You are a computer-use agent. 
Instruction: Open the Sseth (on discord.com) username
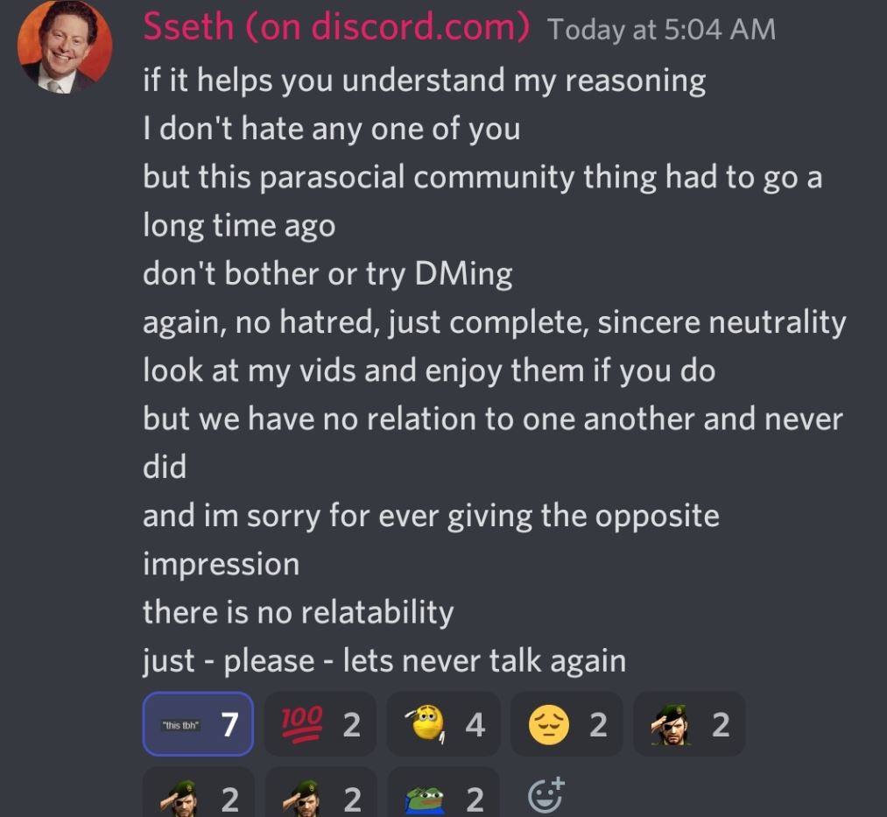click(x=336, y=26)
